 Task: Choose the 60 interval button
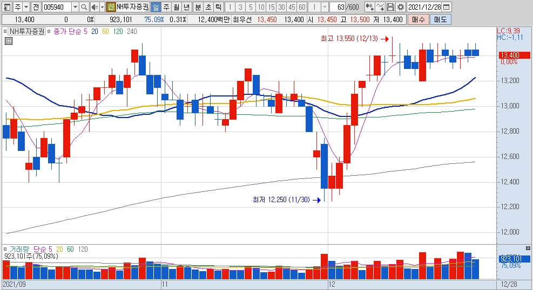pyautogui.click(x=302, y=7)
